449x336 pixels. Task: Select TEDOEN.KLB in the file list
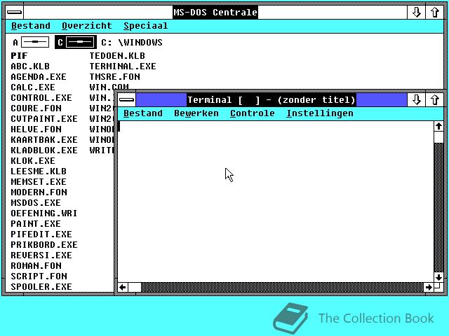117,56
